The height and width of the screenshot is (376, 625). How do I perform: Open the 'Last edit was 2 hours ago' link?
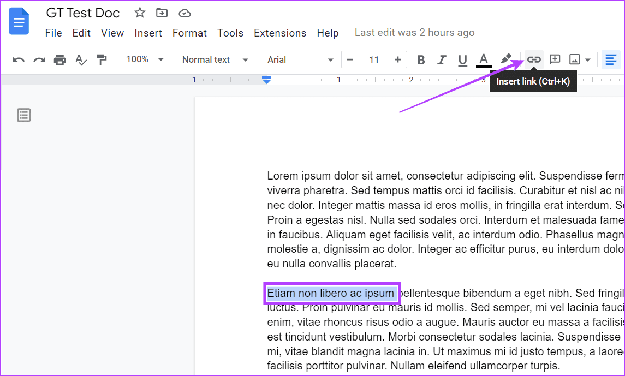[414, 33]
